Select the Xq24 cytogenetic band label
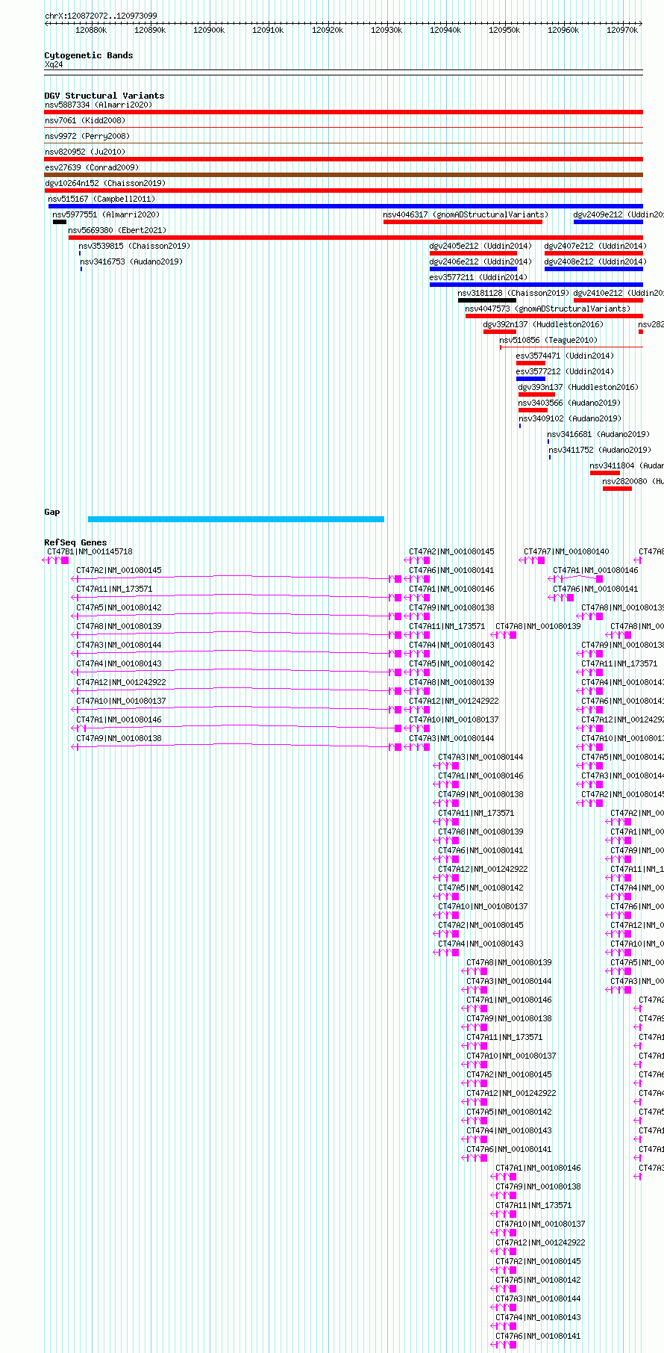 pyautogui.click(x=54, y=65)
